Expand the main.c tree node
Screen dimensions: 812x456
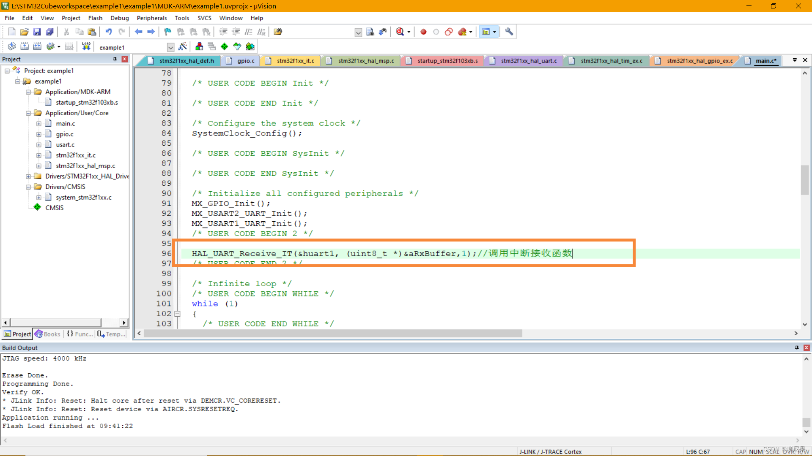click(39, 123)
